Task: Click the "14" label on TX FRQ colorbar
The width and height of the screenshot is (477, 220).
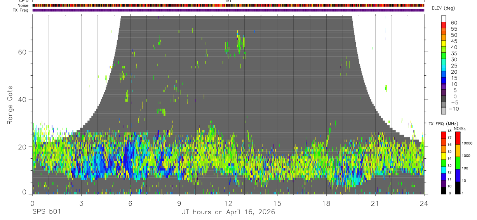Action: point(449,159)
